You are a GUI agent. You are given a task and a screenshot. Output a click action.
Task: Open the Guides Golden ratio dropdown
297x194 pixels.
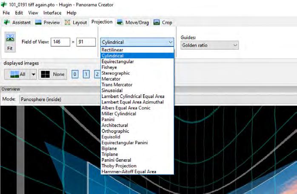tap(209, 45)
